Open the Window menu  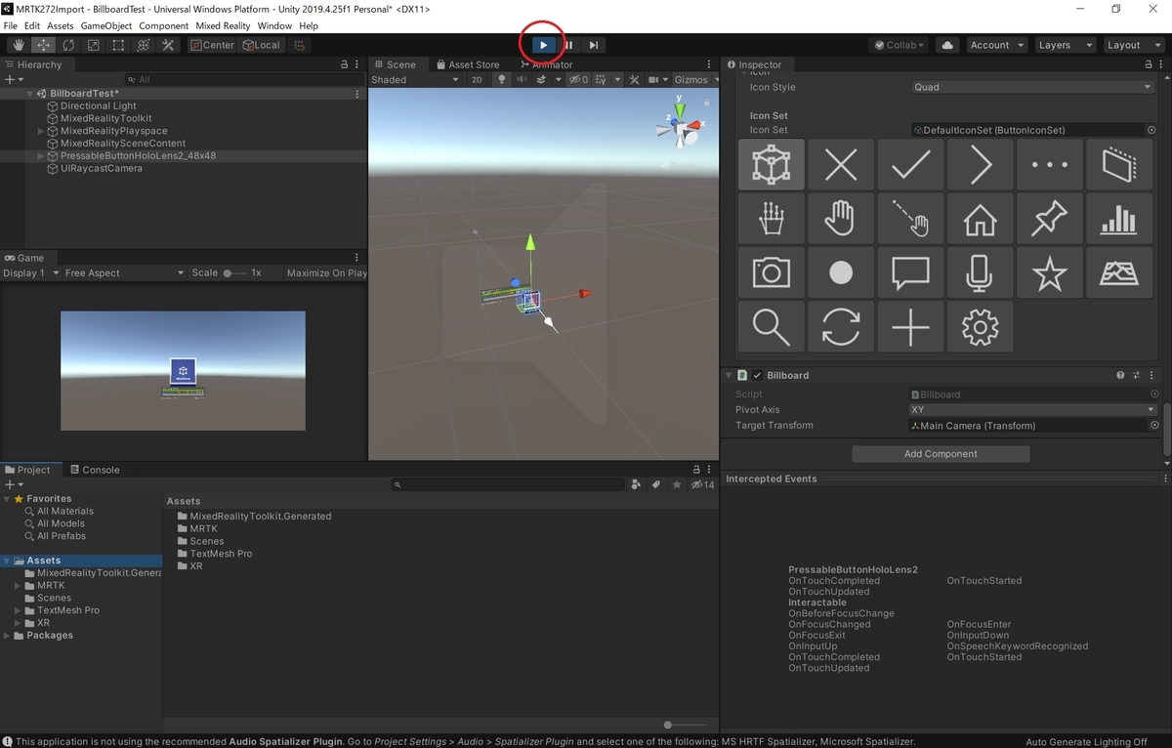274,25
